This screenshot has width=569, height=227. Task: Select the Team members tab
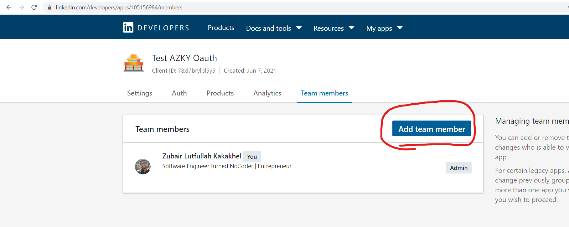pos(324,93)
